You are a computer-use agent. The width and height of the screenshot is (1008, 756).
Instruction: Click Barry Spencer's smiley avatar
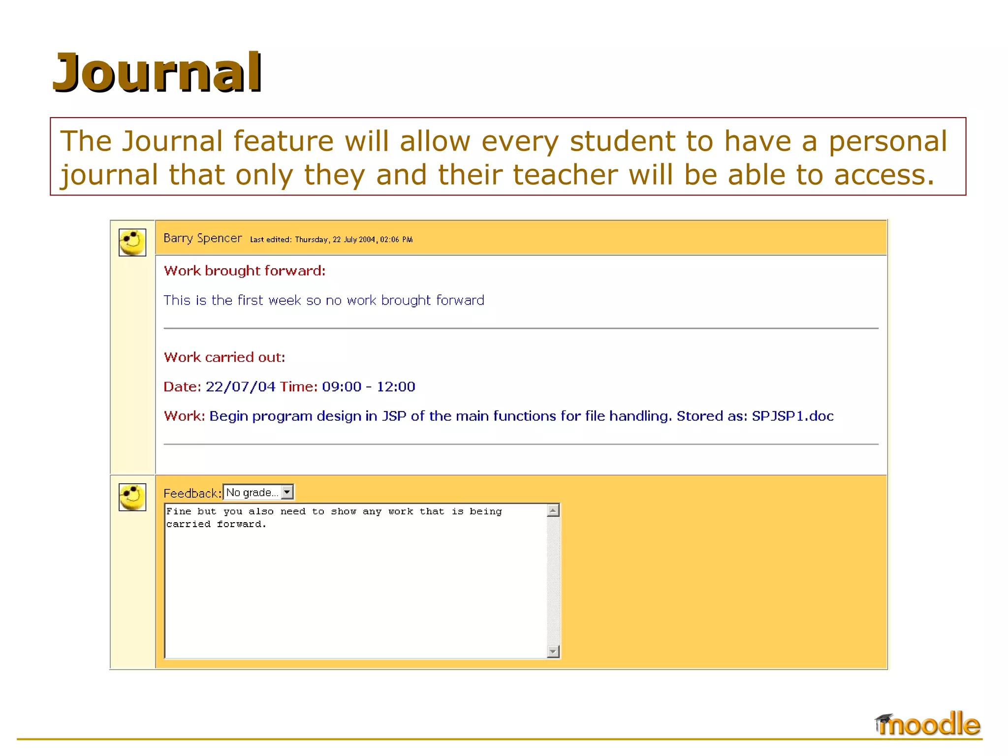[x=132, y=242]
